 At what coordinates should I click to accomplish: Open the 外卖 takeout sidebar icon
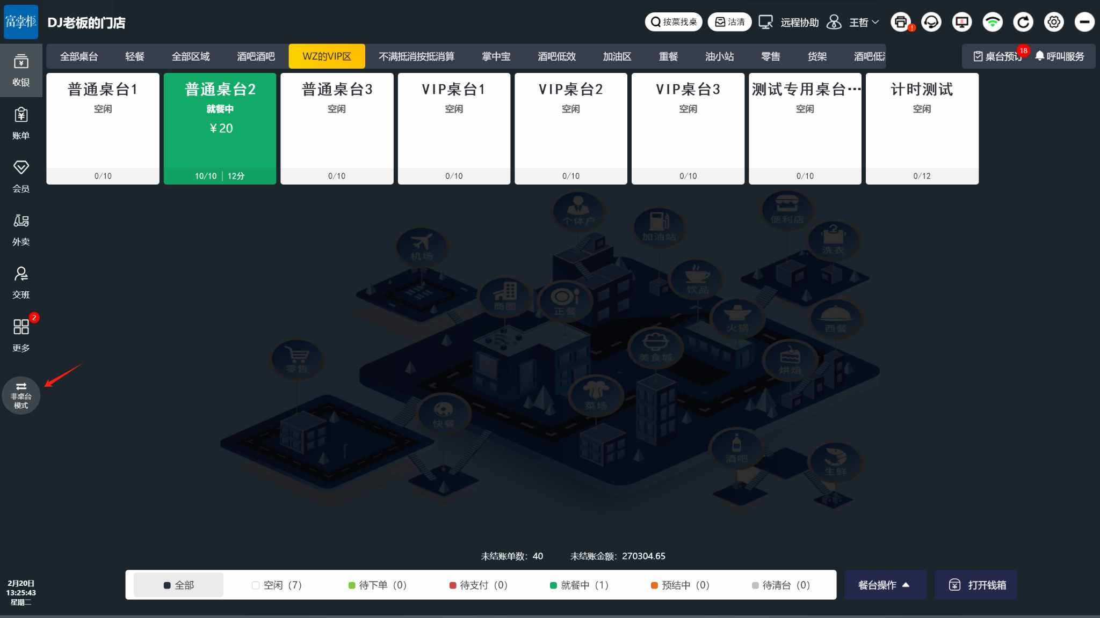coord(21,230)
